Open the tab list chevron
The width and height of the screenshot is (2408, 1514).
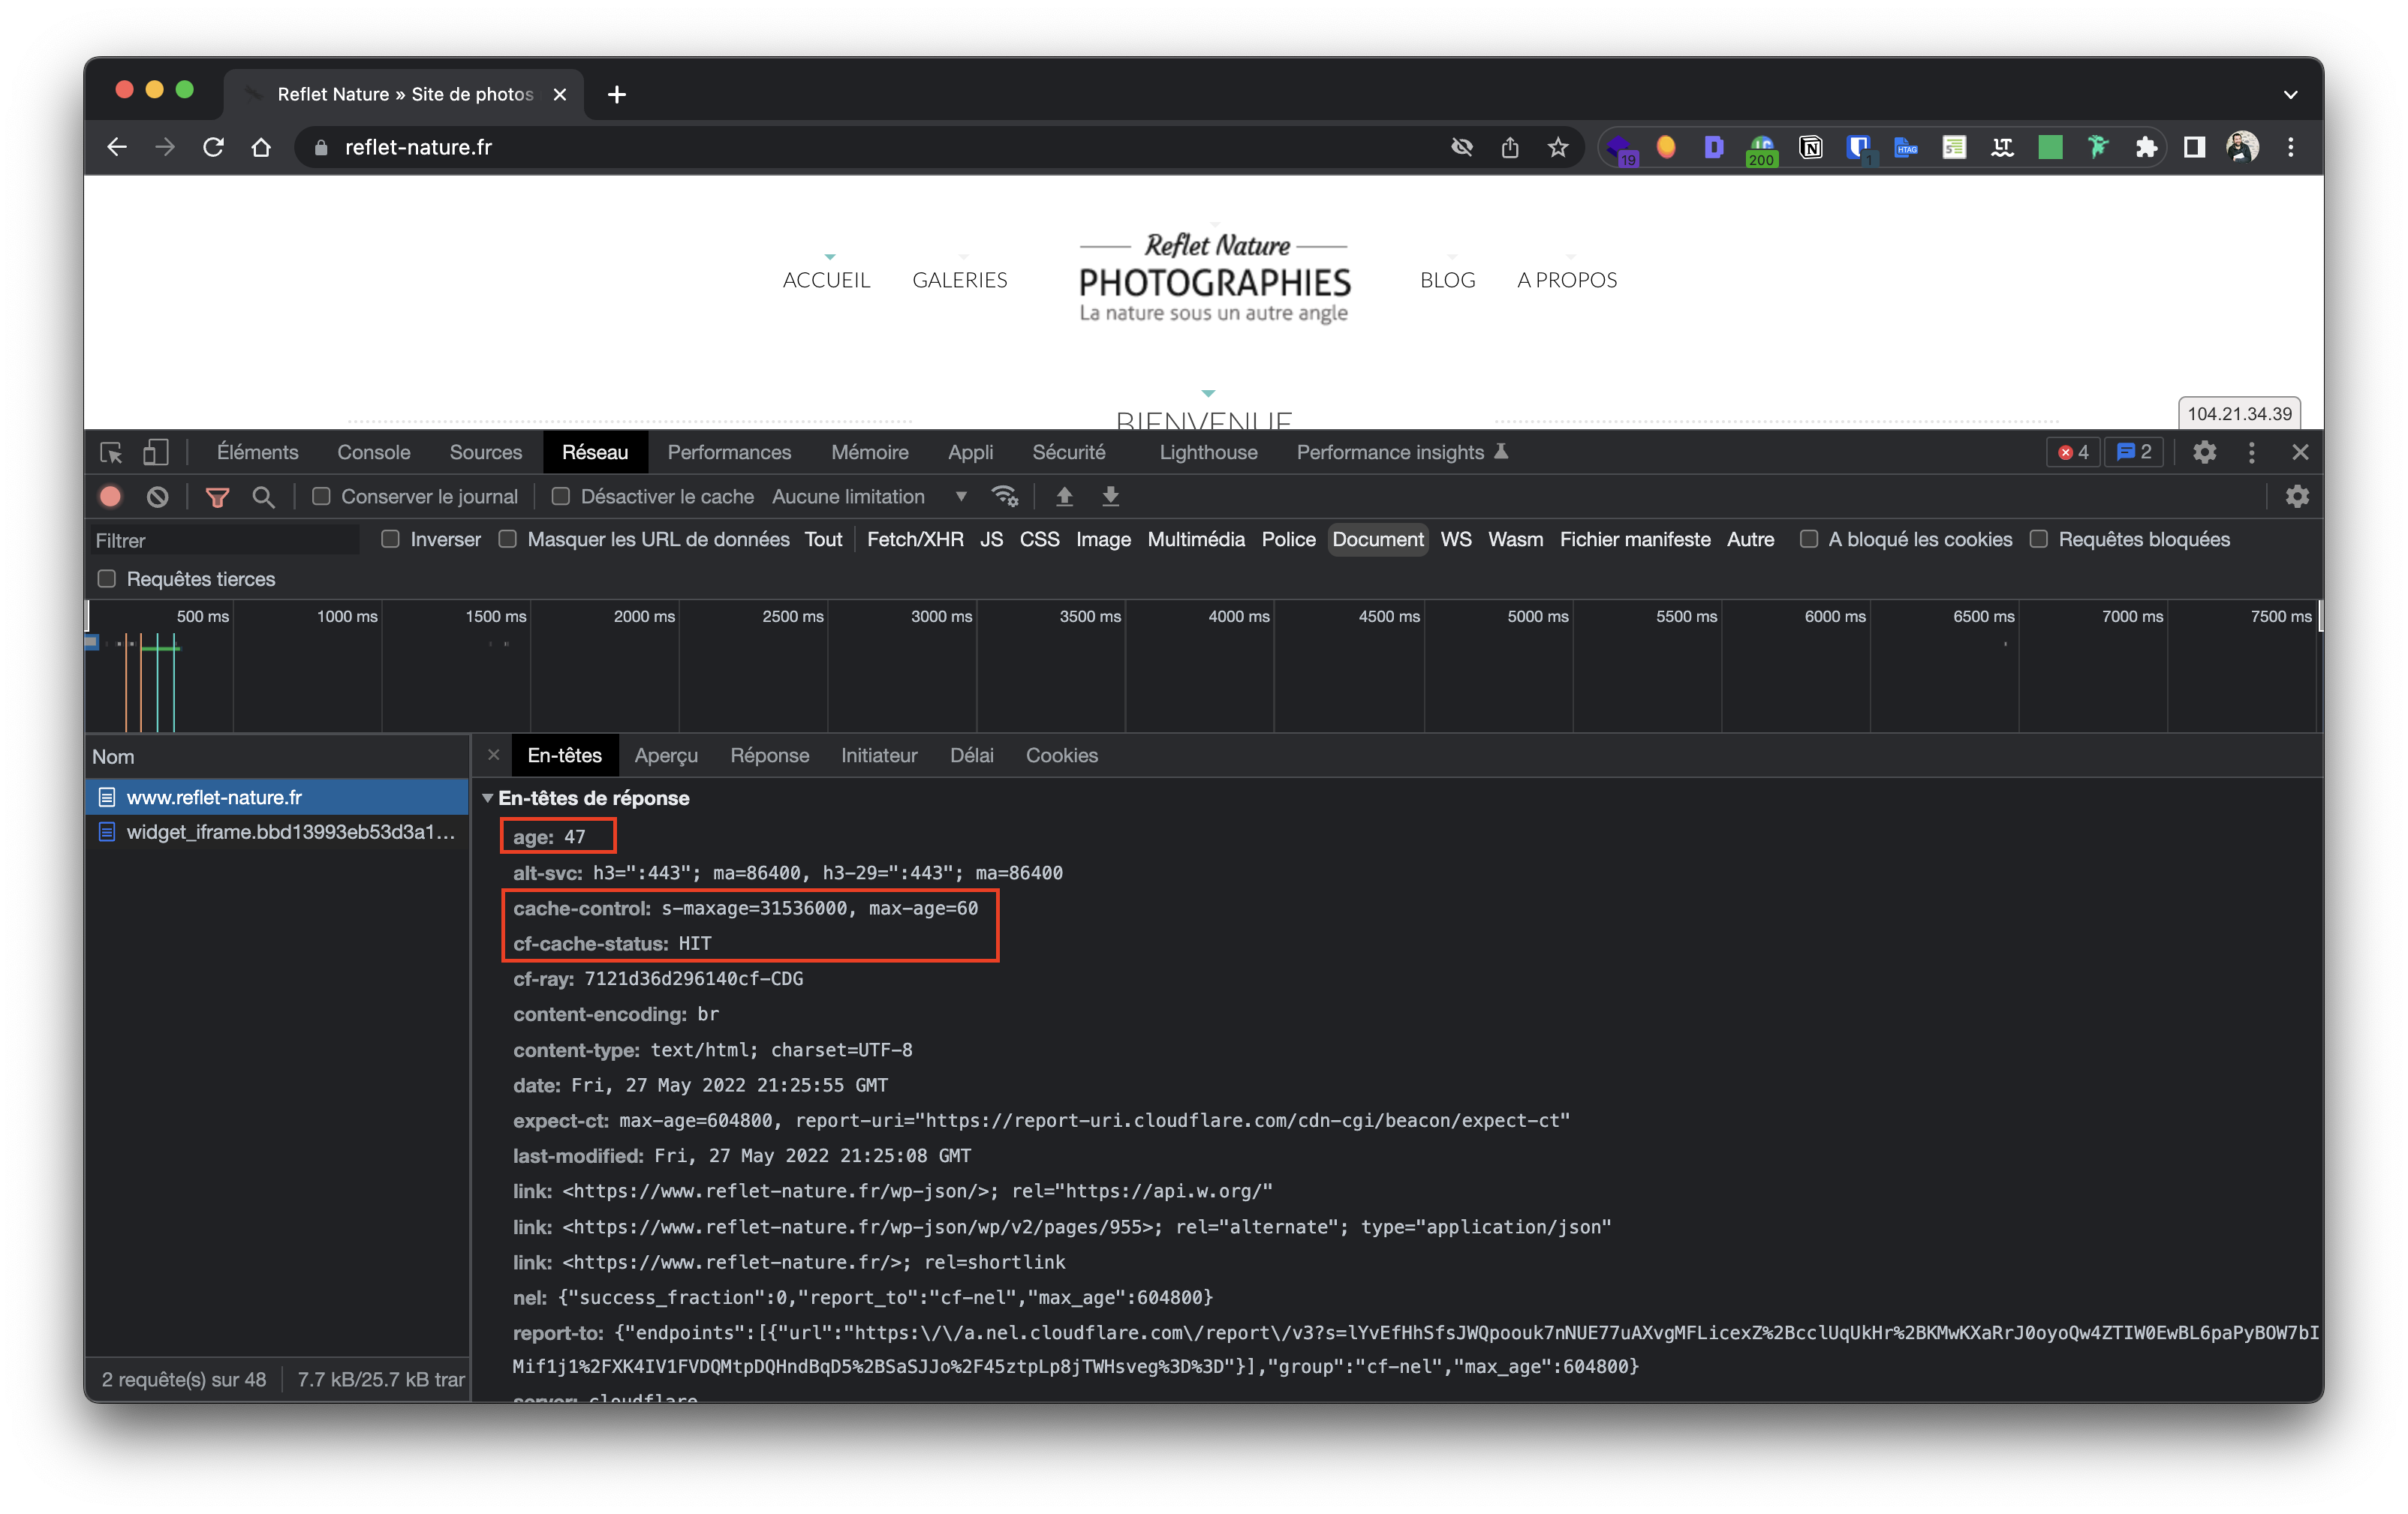2290,94
